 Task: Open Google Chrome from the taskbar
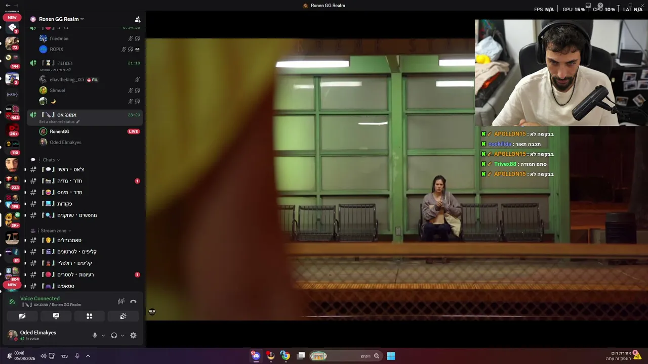[x=286, y=356]
